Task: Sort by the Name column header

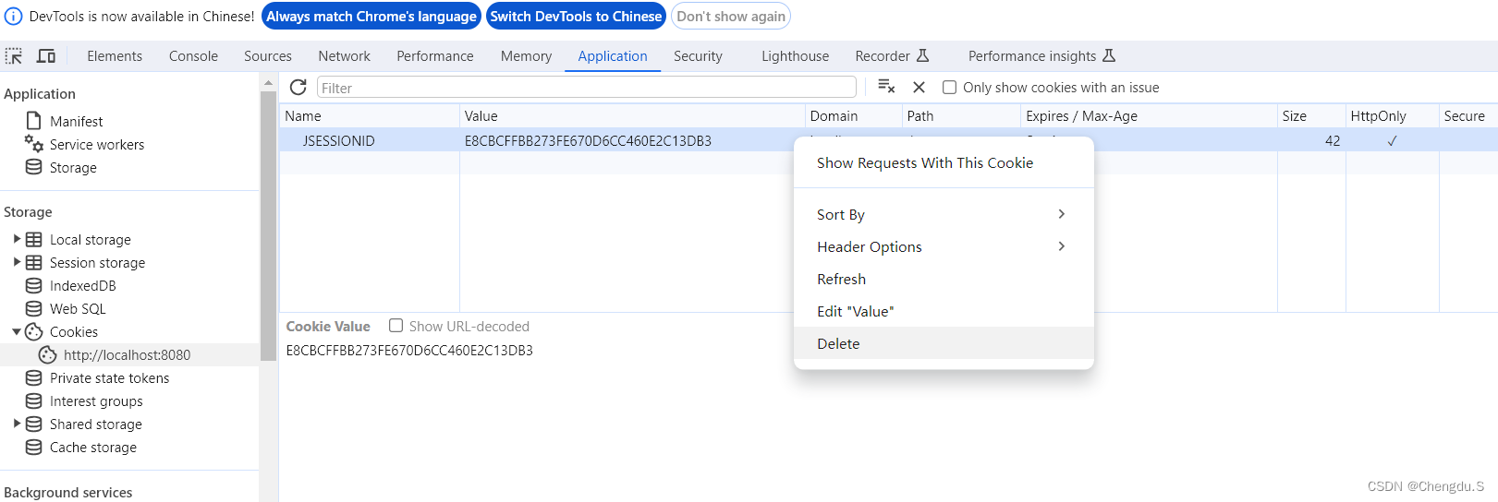Action: [370, 116]
